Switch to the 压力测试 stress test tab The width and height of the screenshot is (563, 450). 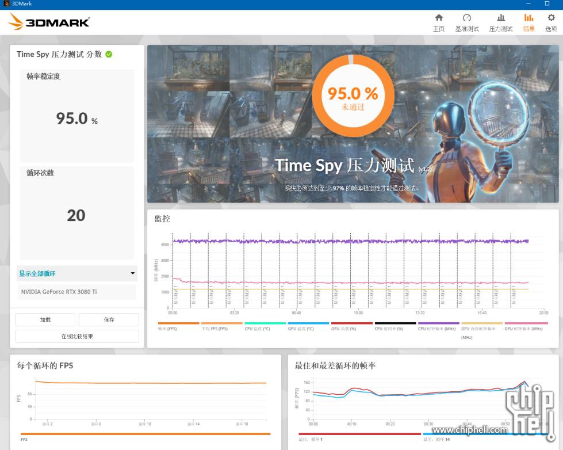click(x=500, y=22)
